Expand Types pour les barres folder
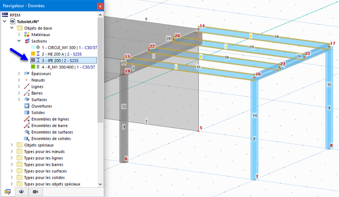 tap(12, 164)
